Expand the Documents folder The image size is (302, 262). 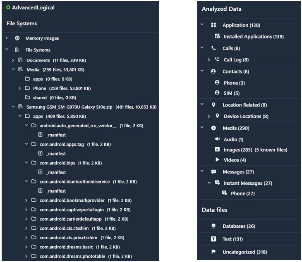[x=13, y=60]
